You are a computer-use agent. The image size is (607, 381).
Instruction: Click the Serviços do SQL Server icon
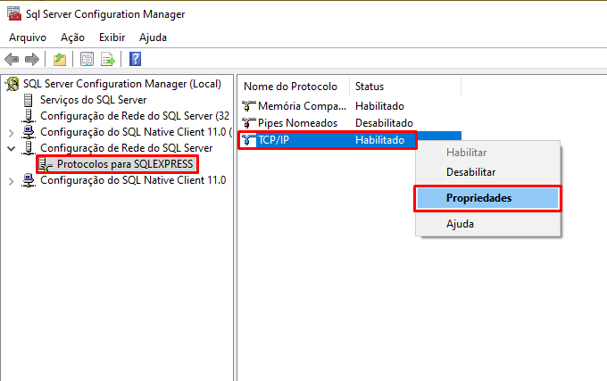tap(29, 100)
